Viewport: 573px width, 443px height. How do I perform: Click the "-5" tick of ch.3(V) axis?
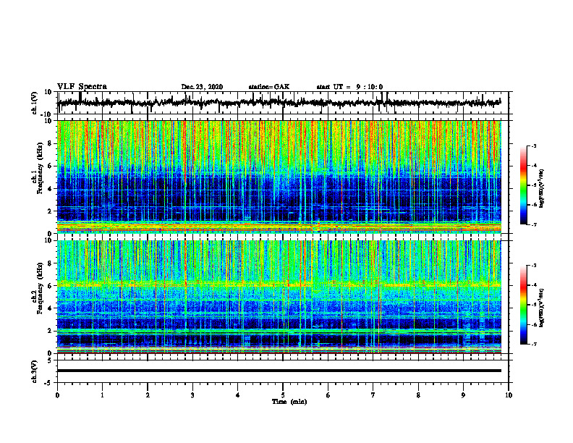click(x=48, y=383)
